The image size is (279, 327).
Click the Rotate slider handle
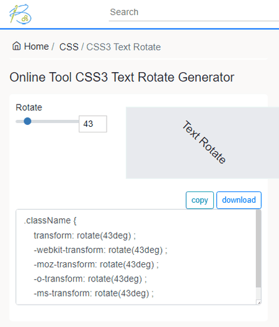tap(27, 121)
